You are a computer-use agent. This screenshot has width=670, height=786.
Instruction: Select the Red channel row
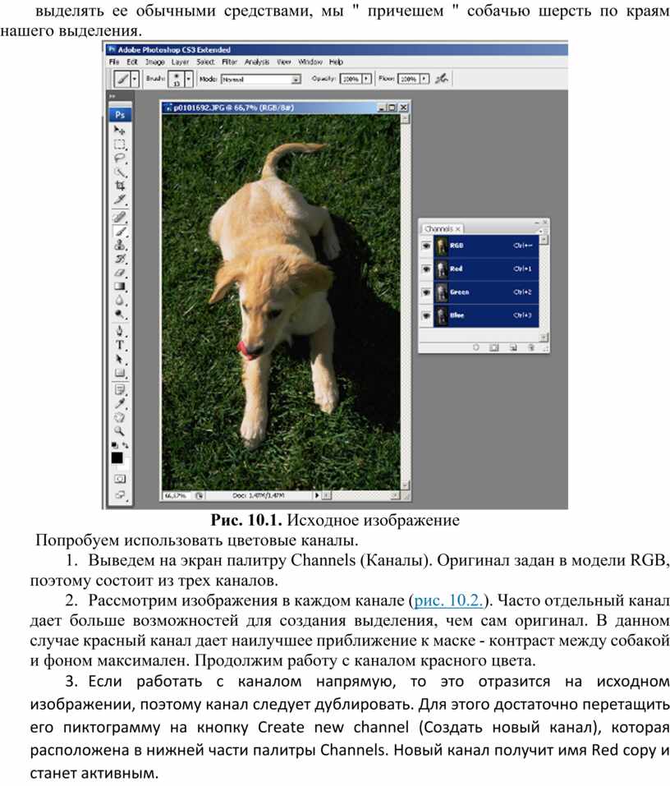(x=486, y=269)
